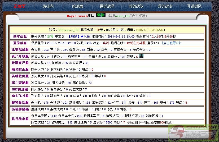This screenshot has height=142, width=219.
Task: Click the 抗日战争服 row header
Action: click(20, 119)
